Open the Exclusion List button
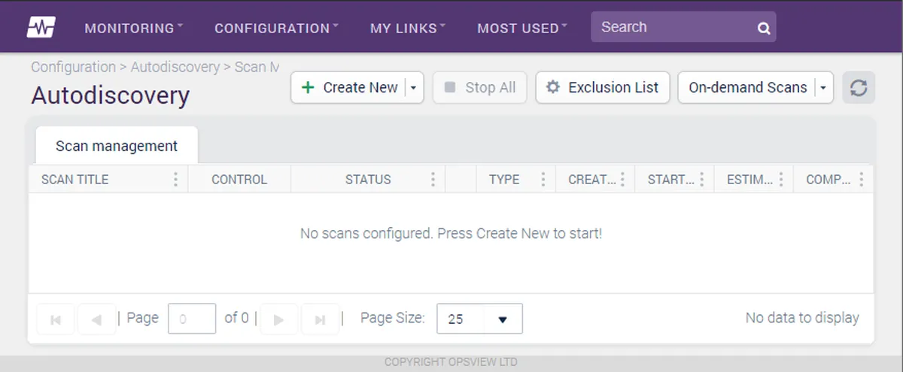 603,88
